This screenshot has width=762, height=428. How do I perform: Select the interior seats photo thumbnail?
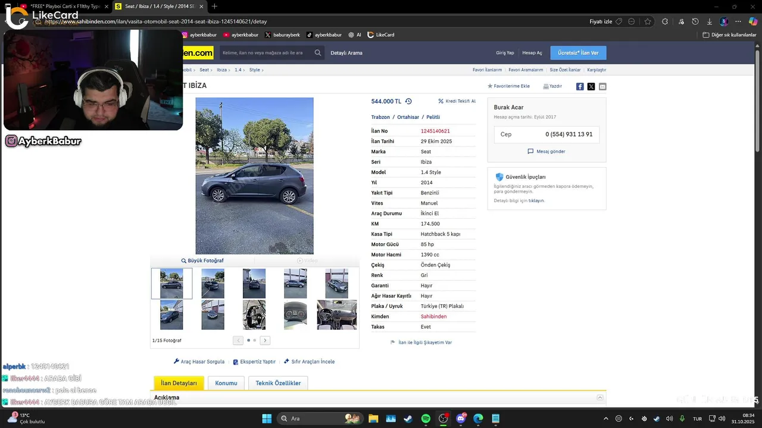click(x=337, y=315)
